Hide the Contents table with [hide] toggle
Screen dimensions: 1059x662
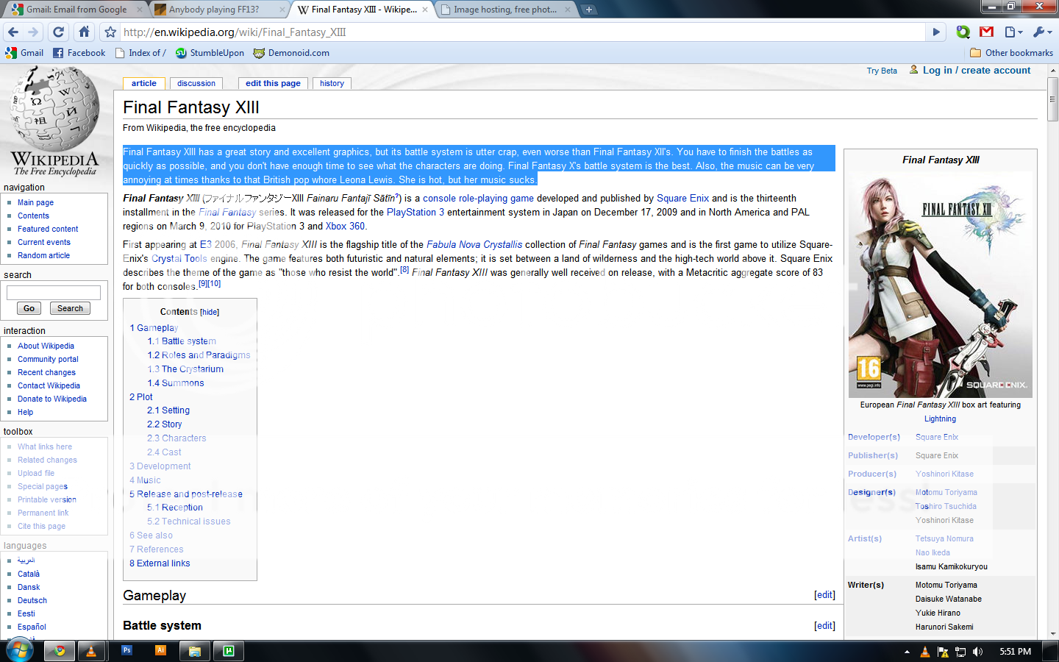tap(210, 312)
